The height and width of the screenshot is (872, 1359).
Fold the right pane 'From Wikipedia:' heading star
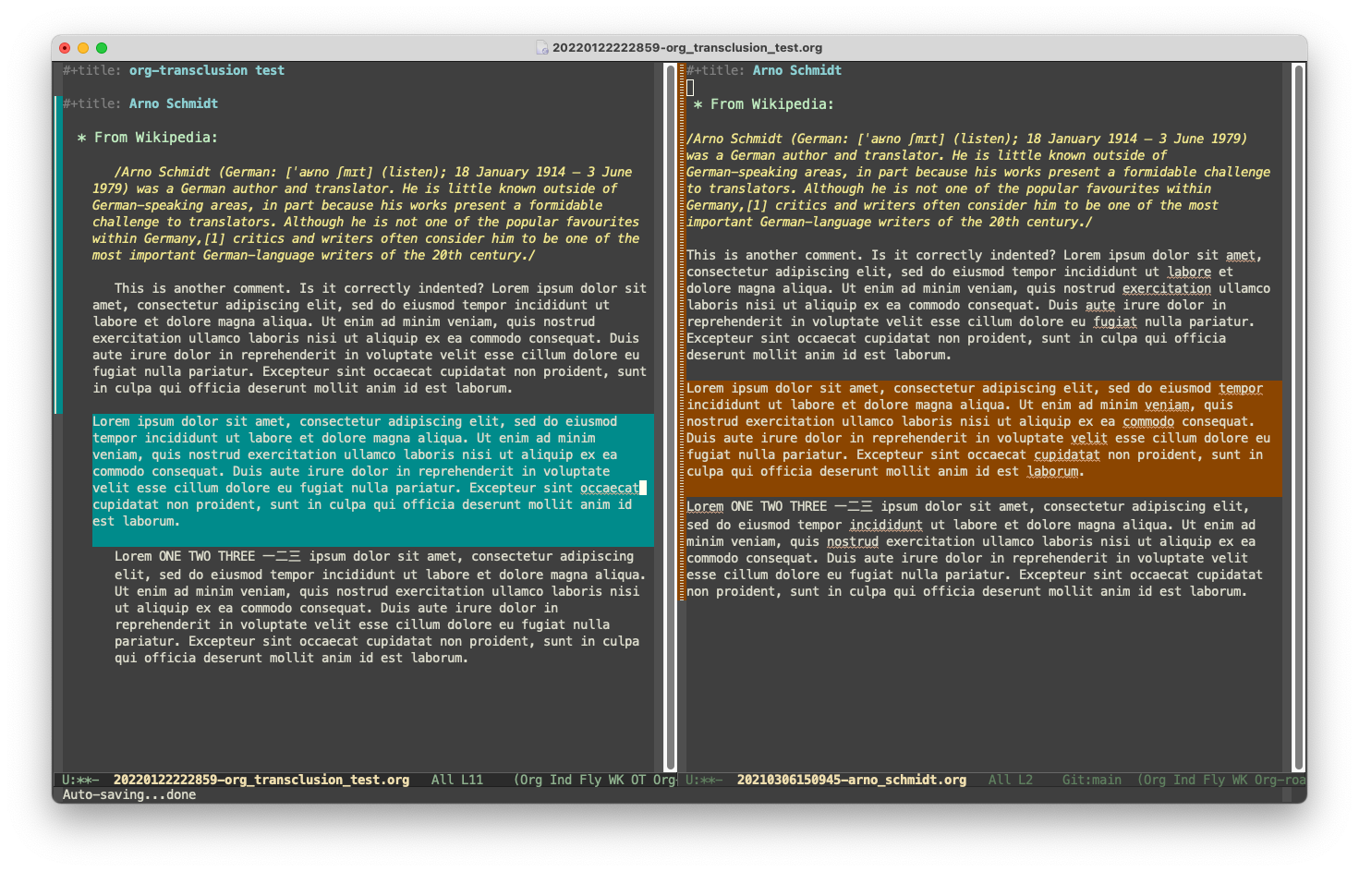pyautogui.click(x=698, y=105)
